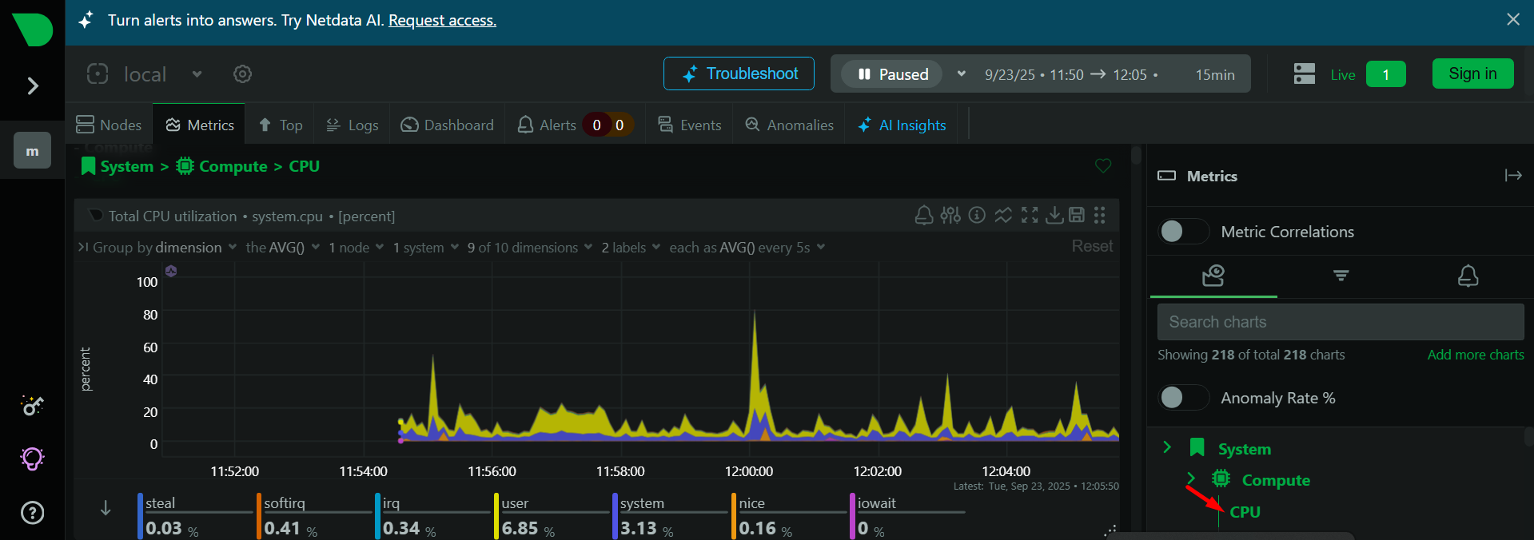1534x540 pixels.
Task: Open space settings gear icon
Action: [x=242, y=74]
